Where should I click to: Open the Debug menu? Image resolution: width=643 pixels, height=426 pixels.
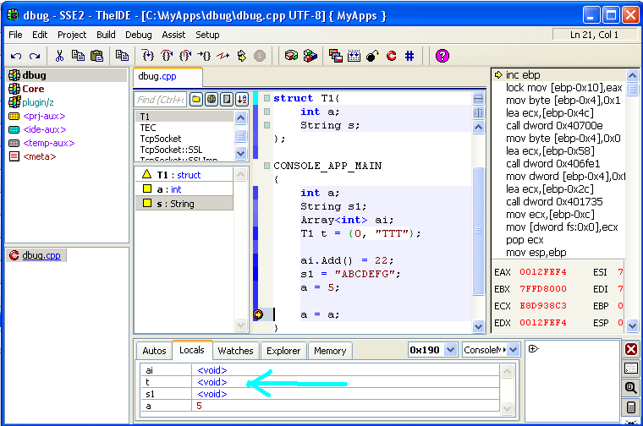click(139, 35)
